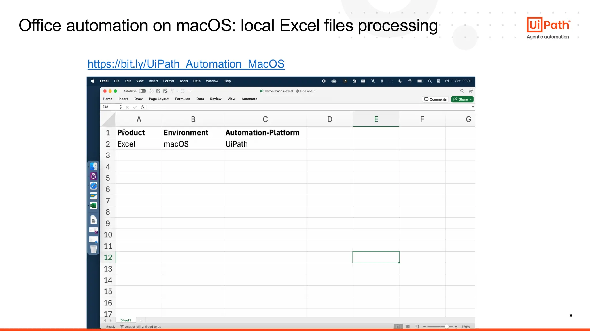Open the Undo history dropdown arrow
The width and height of the screenshot is (590, 331).
177,91
